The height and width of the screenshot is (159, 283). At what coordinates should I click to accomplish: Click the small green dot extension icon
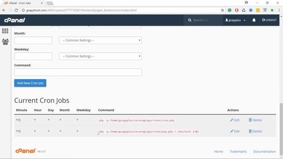[272, 10]
